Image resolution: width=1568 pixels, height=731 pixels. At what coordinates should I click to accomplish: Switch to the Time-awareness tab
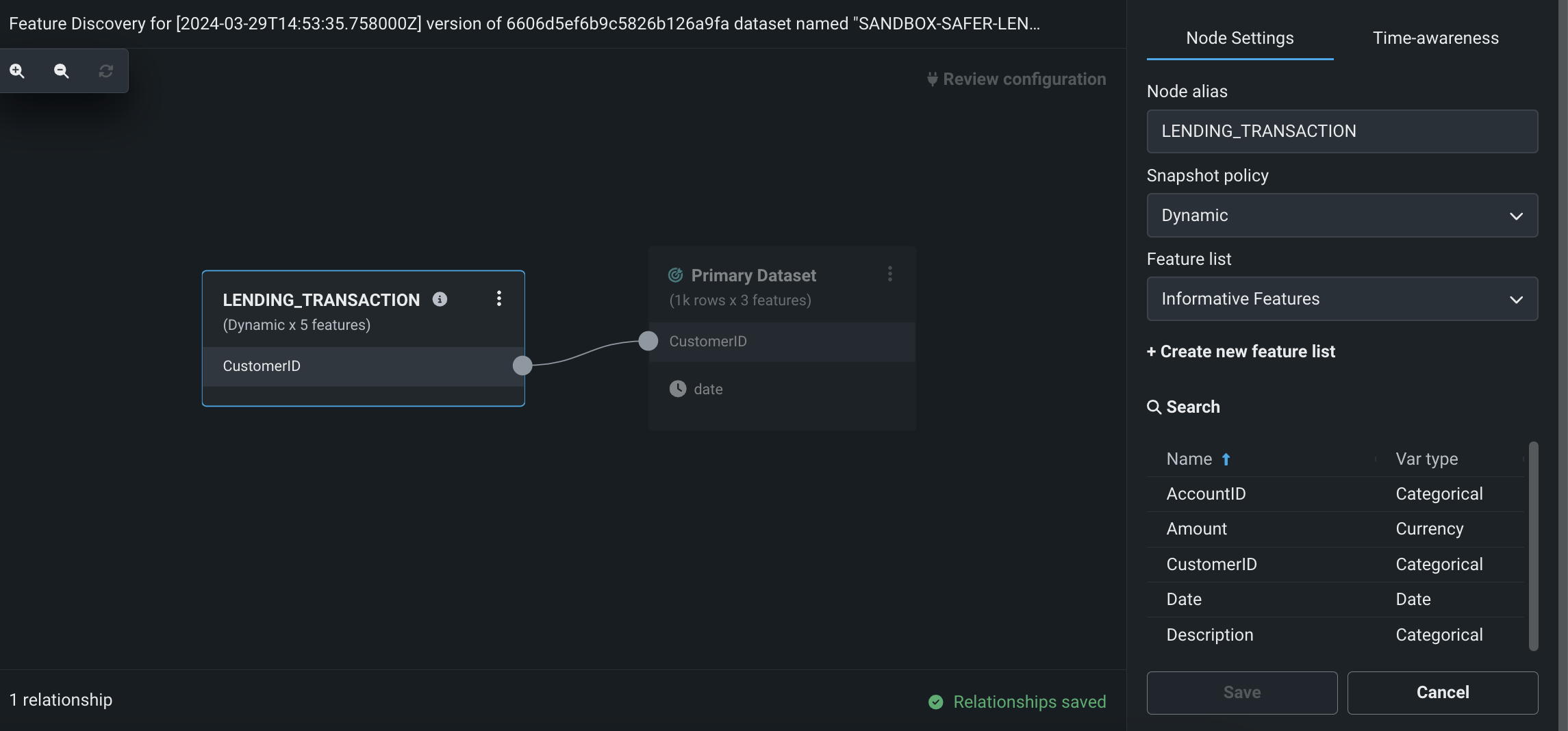point(1435,38)
